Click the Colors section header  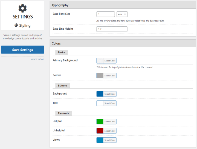click(x=123, y=43)
